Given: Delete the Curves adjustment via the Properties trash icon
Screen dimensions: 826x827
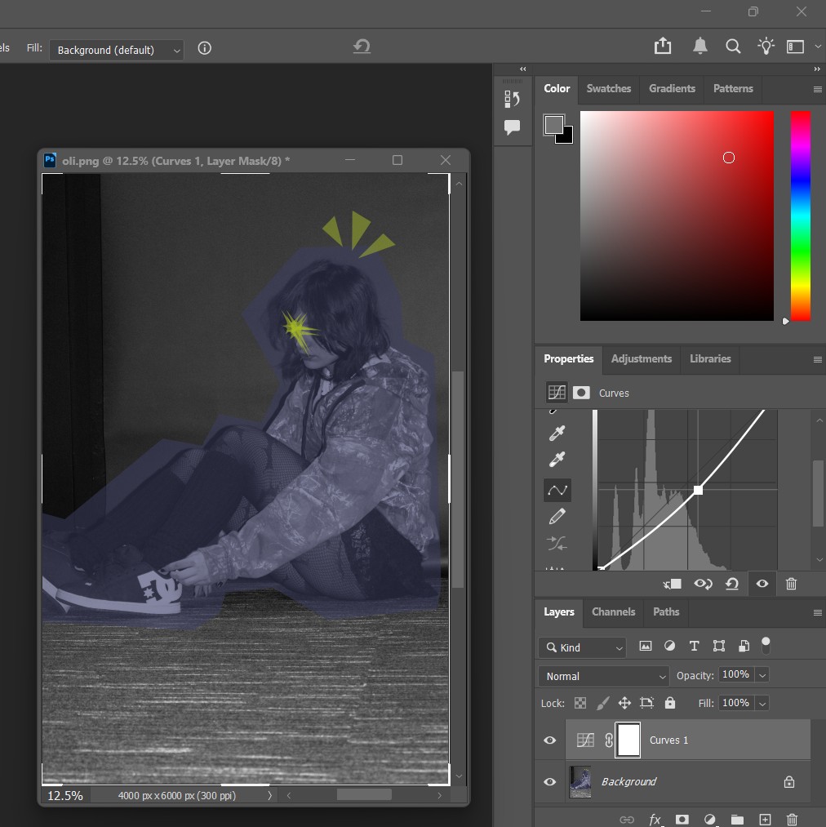Looking at the screenshot, I should (791, 584).
